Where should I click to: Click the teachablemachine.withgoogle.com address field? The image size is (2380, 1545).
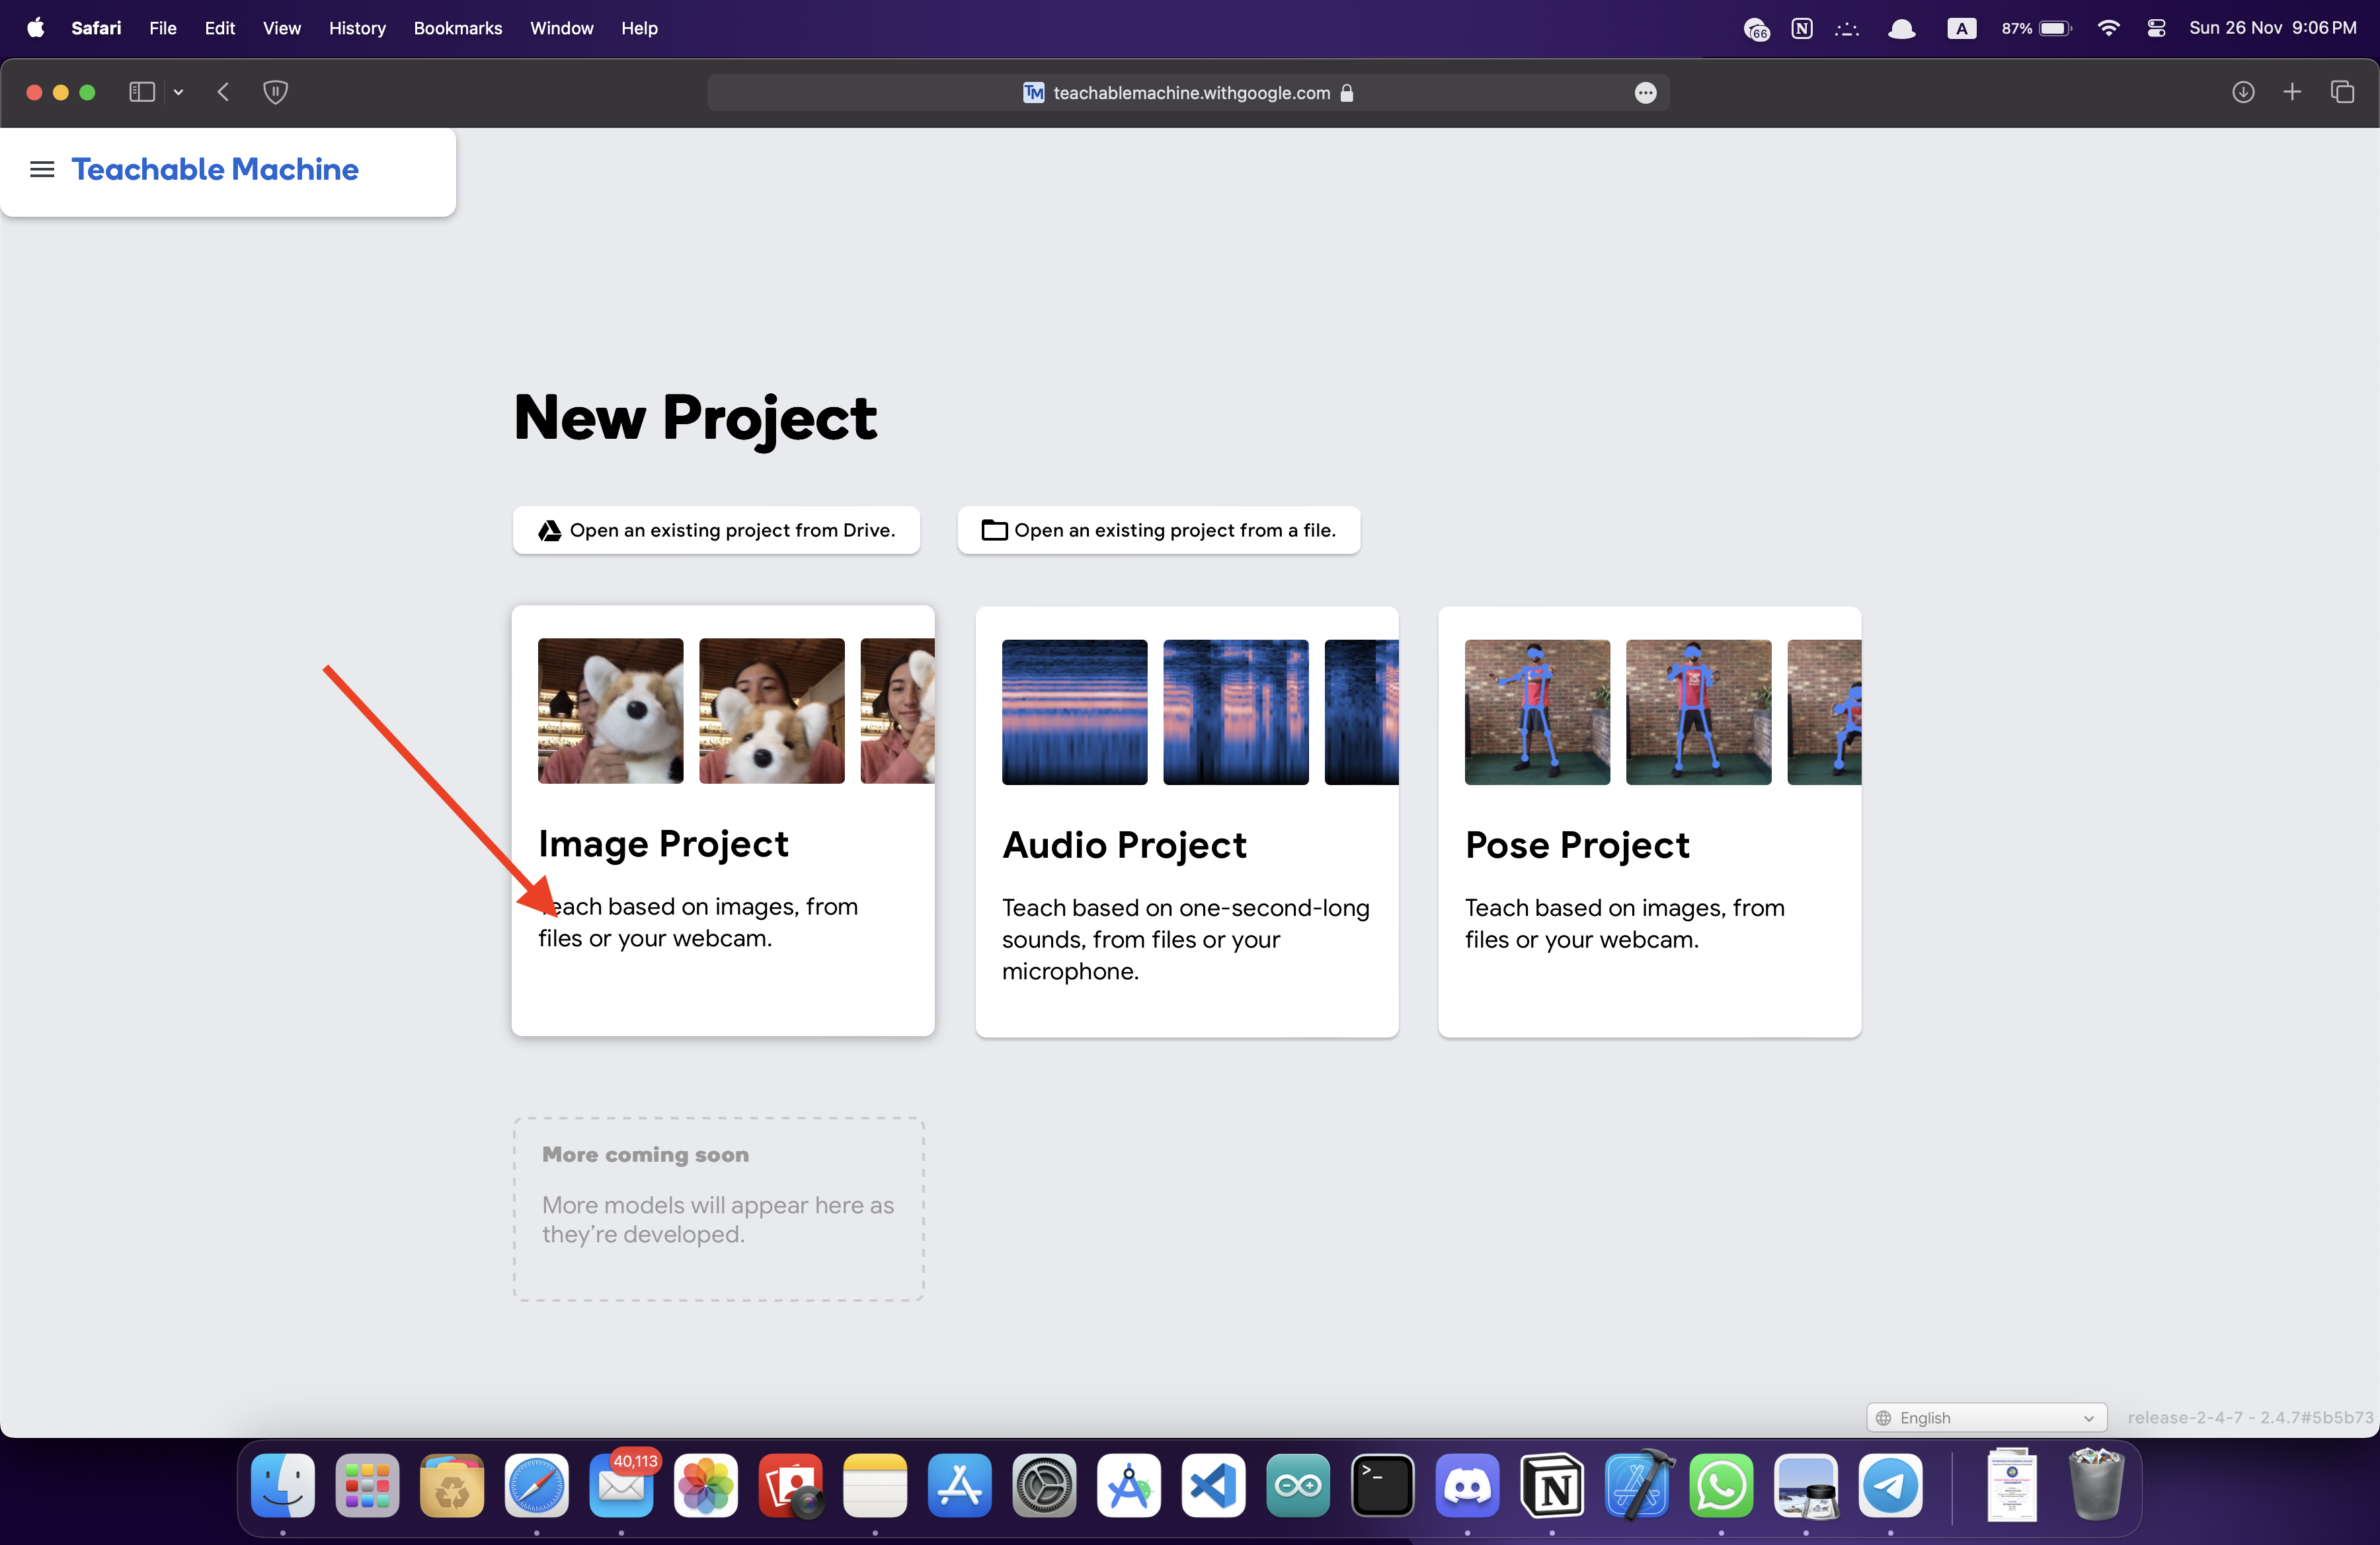pos(1190,93)
